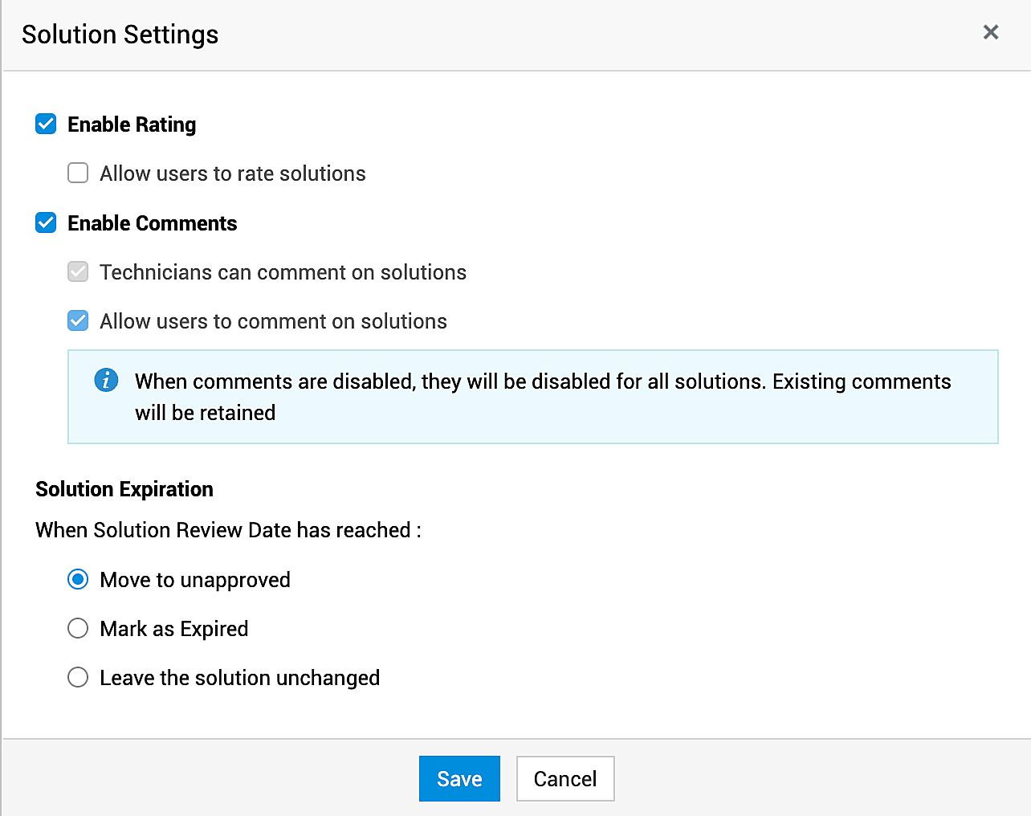Screen dimensions: 1031x816
Task: Select Mark as Expired radio option
Action: pos(78,629)
